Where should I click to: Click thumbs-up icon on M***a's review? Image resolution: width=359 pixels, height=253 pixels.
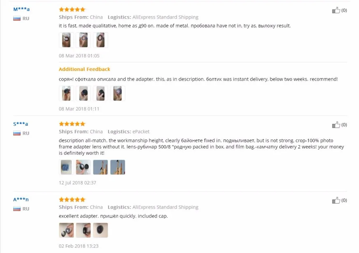336,10
